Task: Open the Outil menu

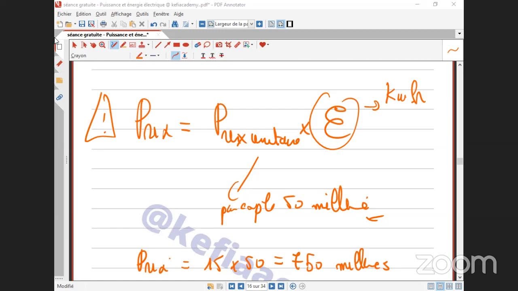Action: 101,14
